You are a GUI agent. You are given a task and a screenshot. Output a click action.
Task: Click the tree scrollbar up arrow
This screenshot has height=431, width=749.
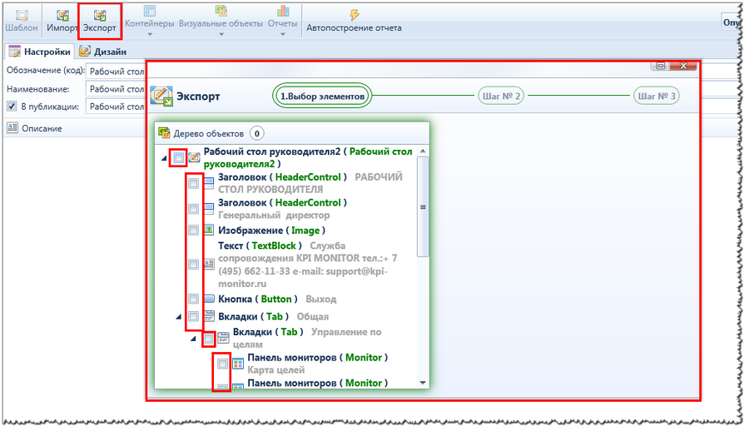(423, 151)
